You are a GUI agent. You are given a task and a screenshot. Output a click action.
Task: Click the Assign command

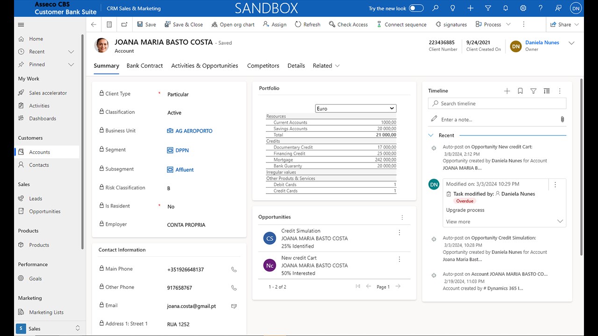(275, 25)
